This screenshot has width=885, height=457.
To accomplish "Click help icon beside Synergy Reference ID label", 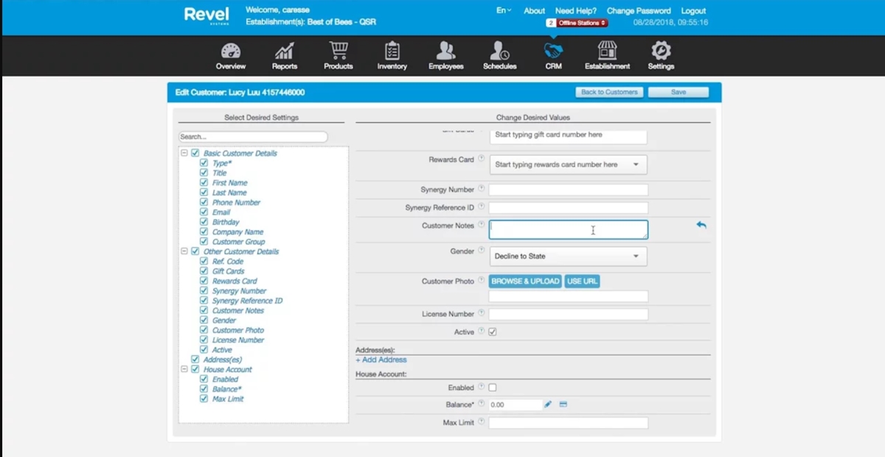I will coord(482,207).
